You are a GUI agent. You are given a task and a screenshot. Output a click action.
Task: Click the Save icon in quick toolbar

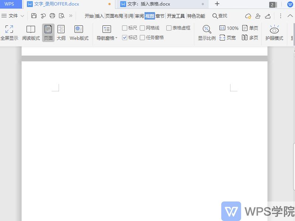(x=34, y=16)
